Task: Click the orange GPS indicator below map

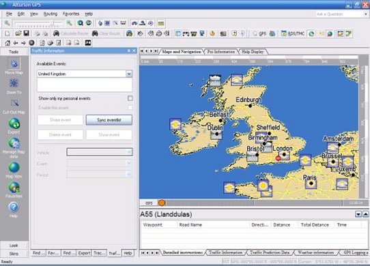Action: coord(162,203)
